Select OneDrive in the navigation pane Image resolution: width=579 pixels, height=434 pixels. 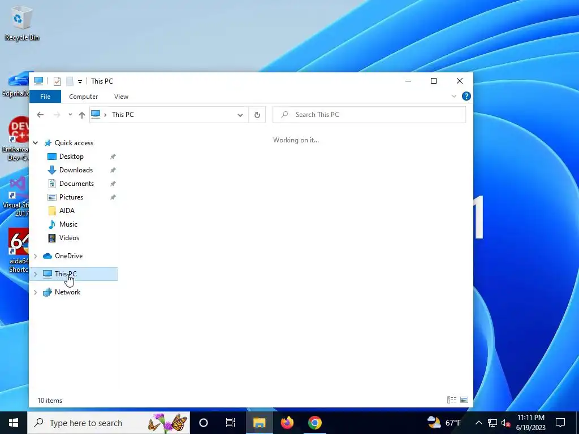68,256
